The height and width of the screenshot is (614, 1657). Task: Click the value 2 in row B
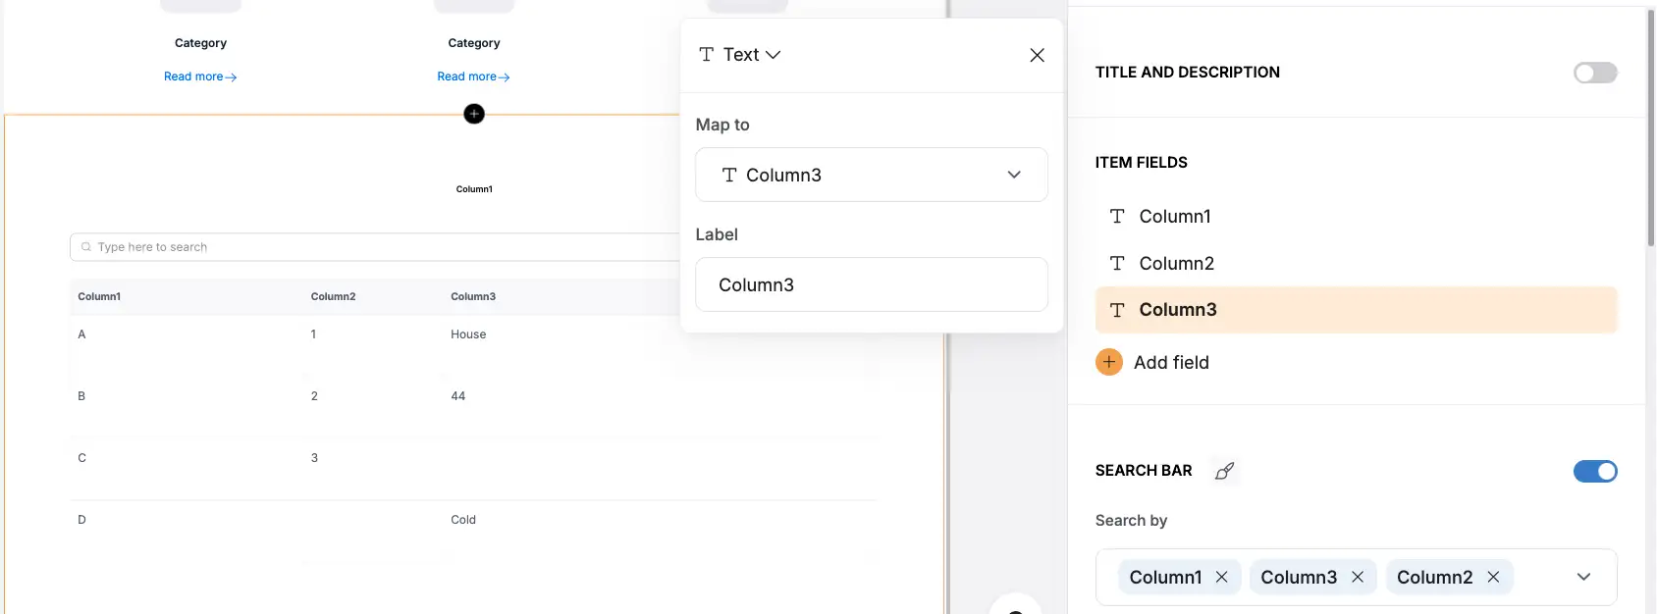[x=314, y=396]
